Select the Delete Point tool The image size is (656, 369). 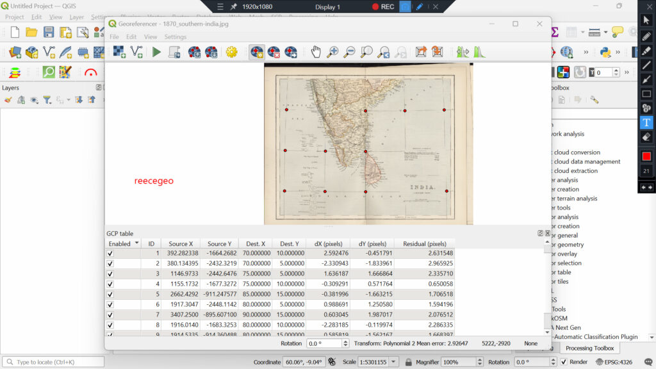pyautogui.click(x=274, y=52)
